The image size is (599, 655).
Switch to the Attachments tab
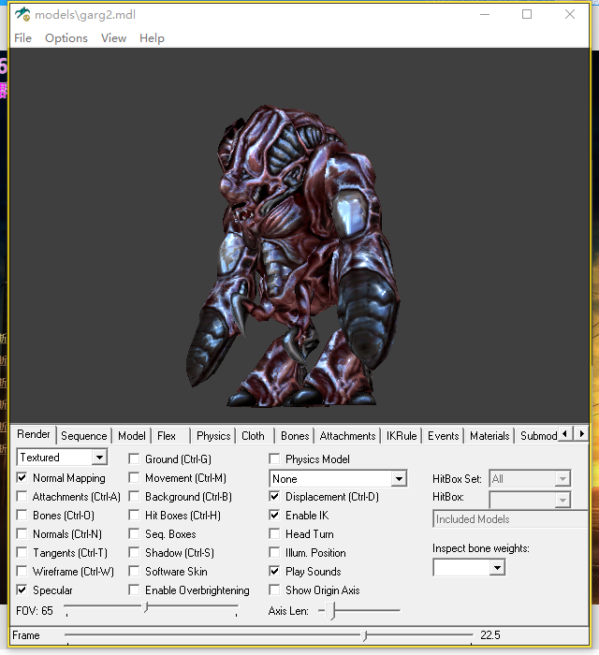pyautogui.click(x=347, y=436)
